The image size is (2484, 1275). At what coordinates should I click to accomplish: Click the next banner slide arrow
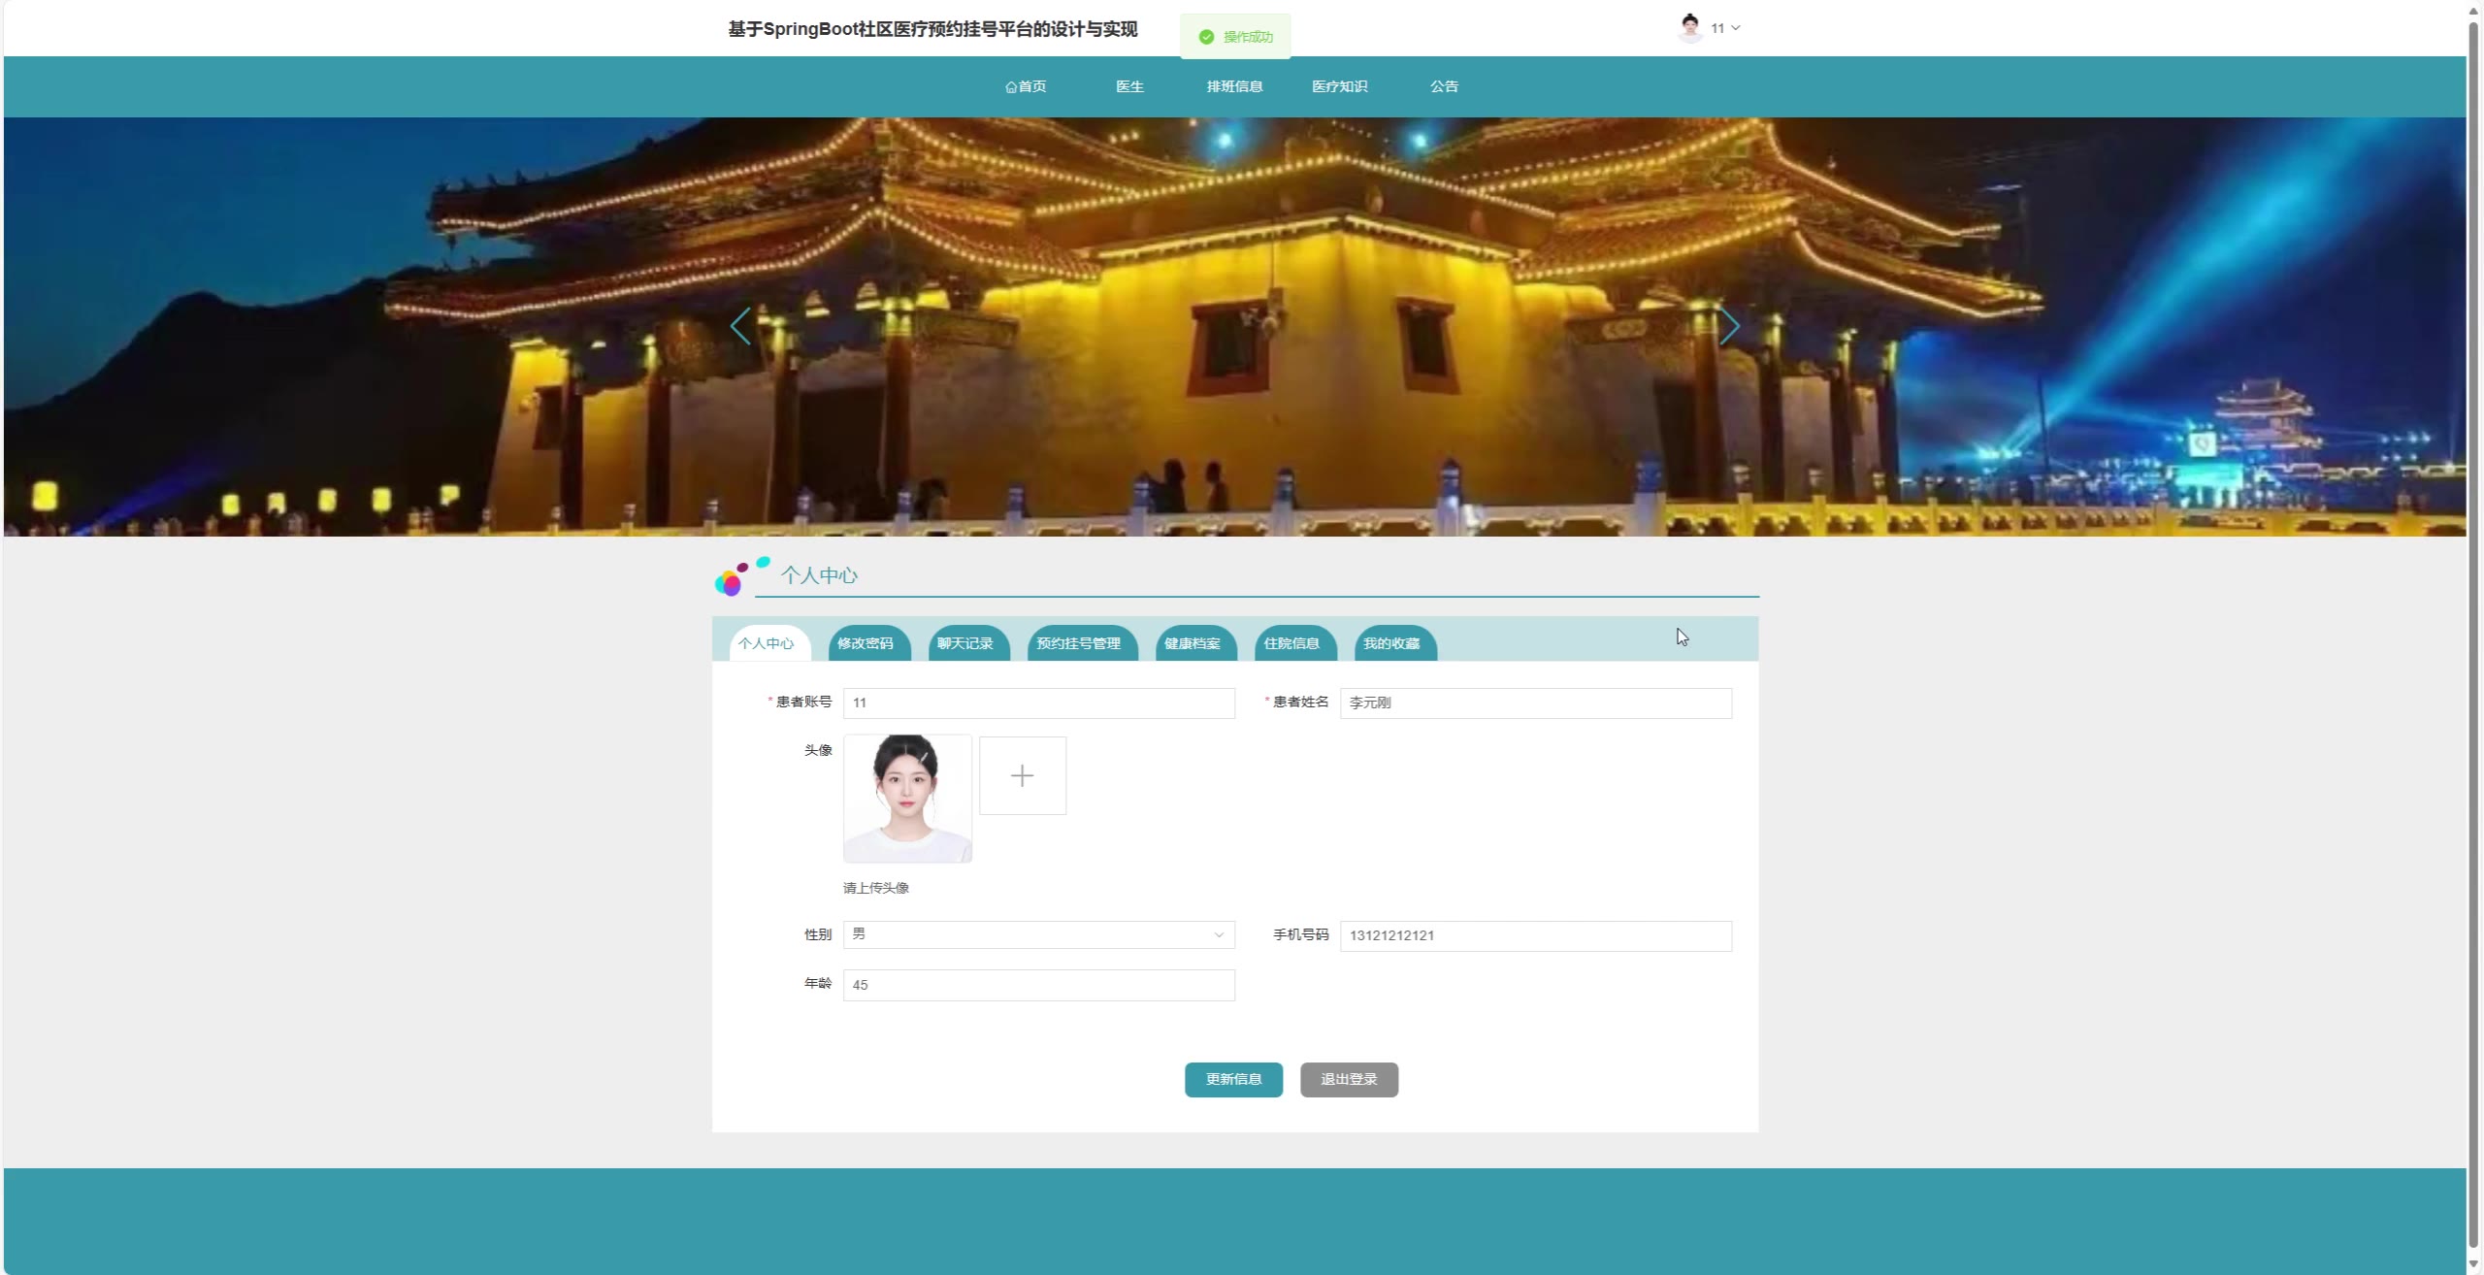1729,327
